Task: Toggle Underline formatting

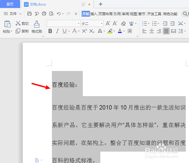Action: [65, 31]
